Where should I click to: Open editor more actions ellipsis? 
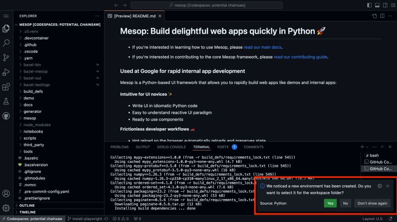pos(390,16)
